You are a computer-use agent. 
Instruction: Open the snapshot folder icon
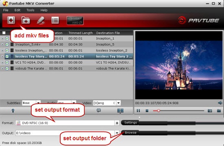click(x=219, y=111)
